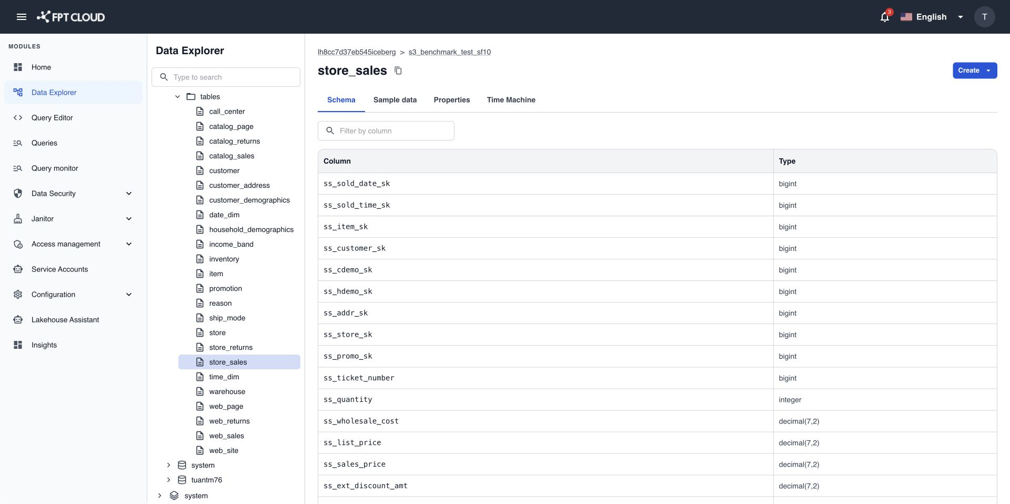
Task: Select the web_sales table
Action: coord(226,436)
